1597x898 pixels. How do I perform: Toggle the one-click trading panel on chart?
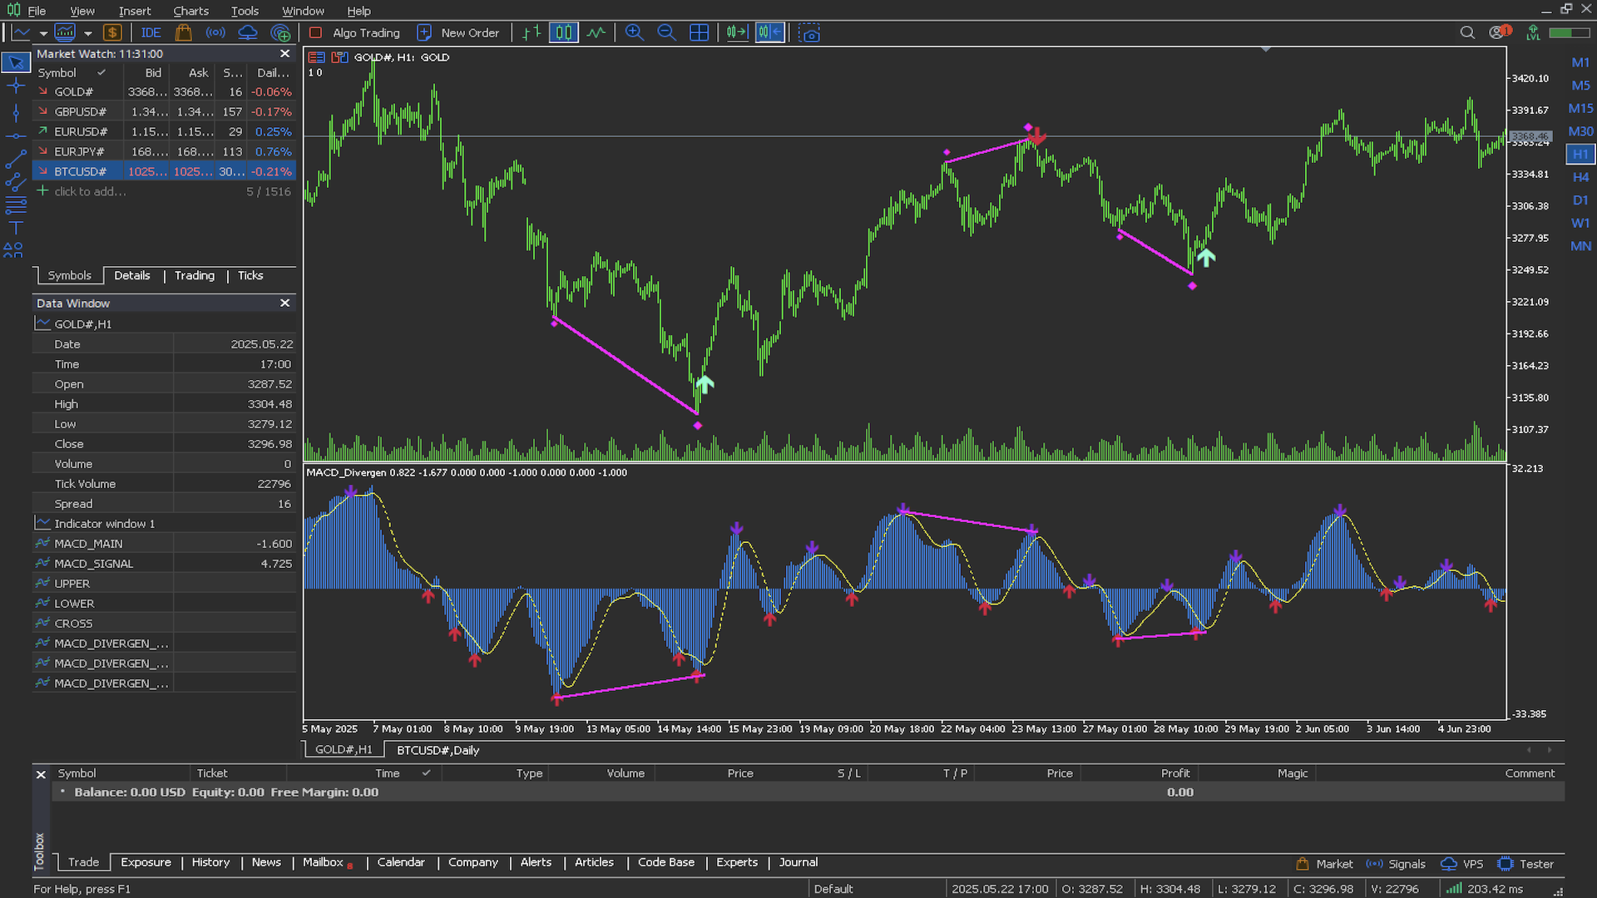tap(339, 57)
